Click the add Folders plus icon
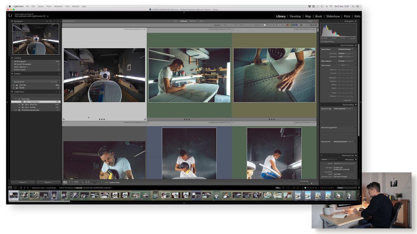417x234 pixels. point(59,74)
